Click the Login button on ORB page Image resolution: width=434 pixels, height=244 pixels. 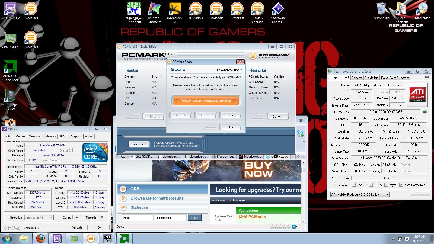(195, 218)
